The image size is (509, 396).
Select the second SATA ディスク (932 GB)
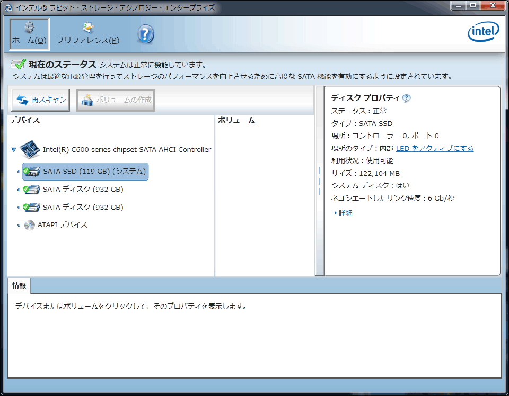pos(83,207)
